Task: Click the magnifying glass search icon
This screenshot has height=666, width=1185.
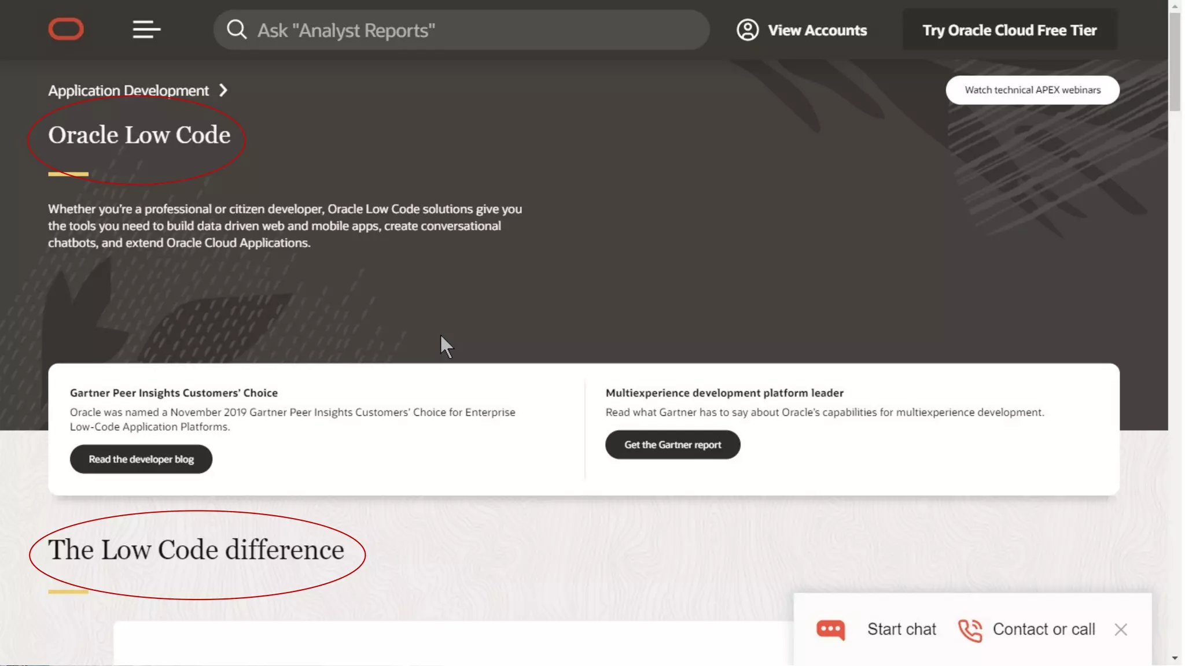Action: 236,29
